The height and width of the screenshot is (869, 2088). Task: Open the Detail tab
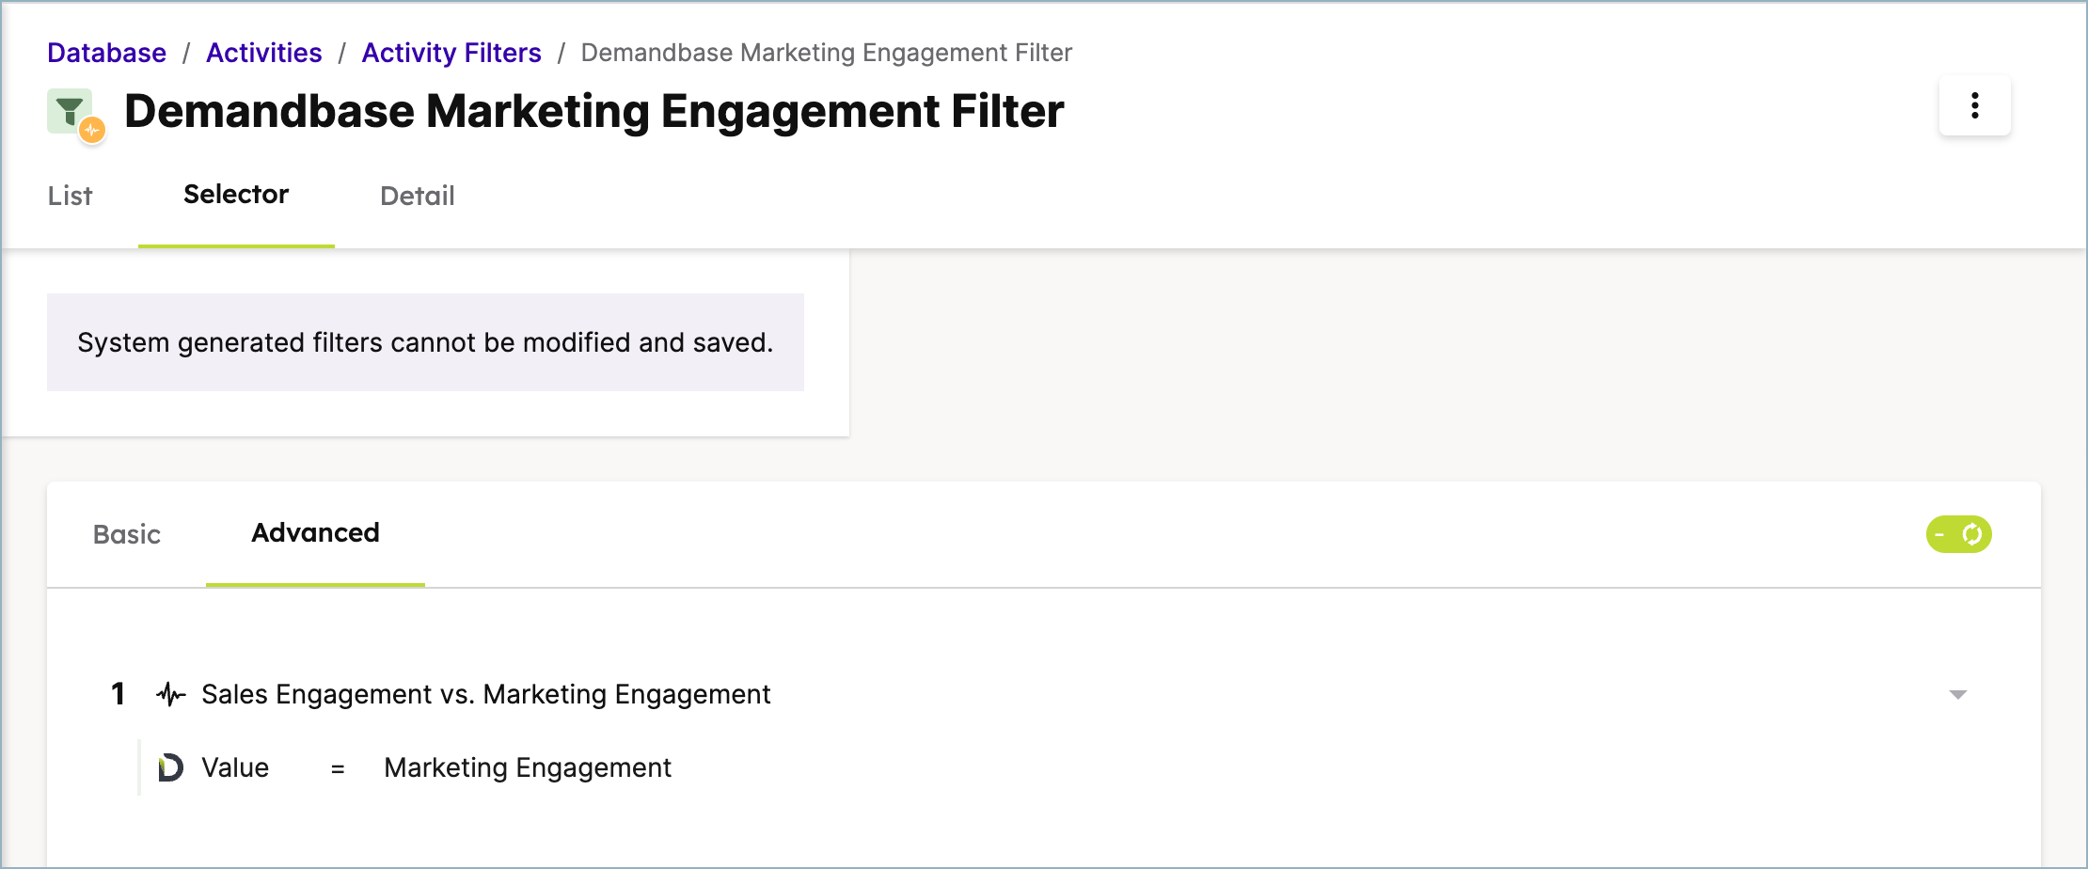click(418, 196)
